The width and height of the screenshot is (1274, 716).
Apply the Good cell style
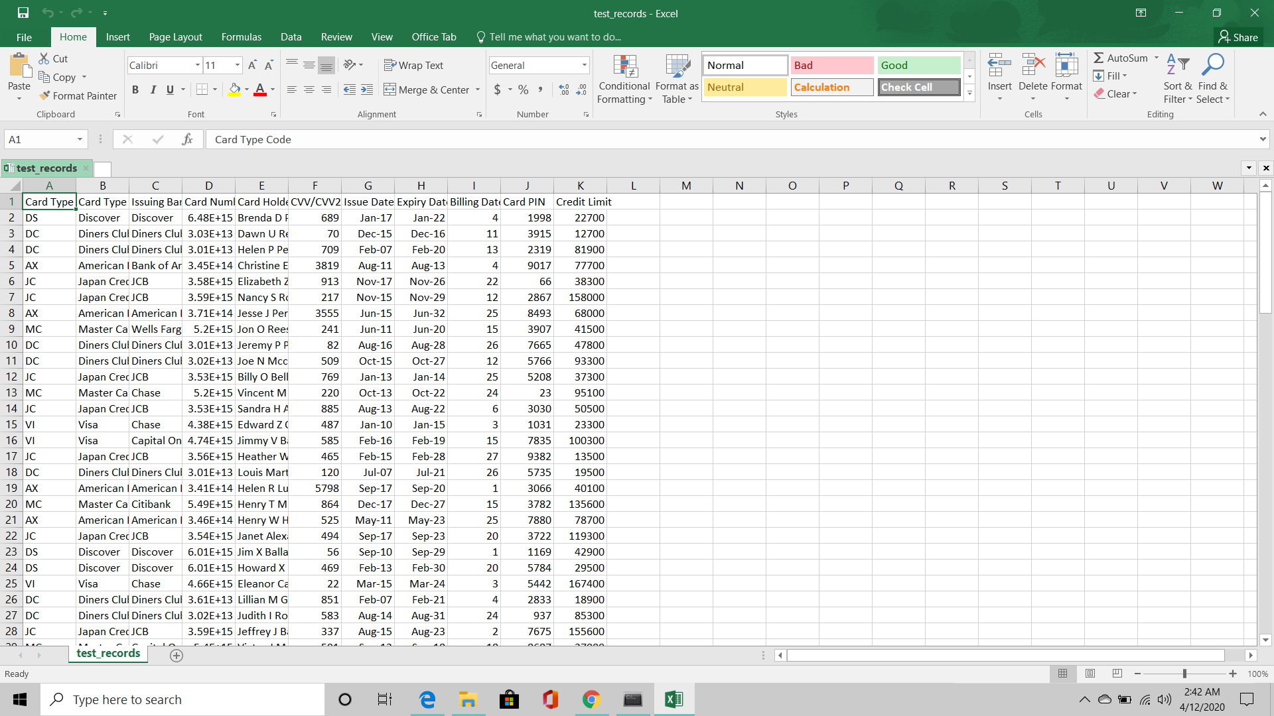click(x=918, y=65)
